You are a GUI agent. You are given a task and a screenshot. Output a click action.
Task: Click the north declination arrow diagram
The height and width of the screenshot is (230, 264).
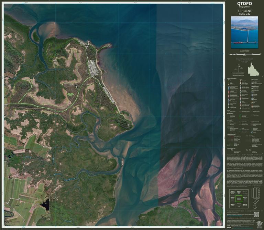click(239, 68)
